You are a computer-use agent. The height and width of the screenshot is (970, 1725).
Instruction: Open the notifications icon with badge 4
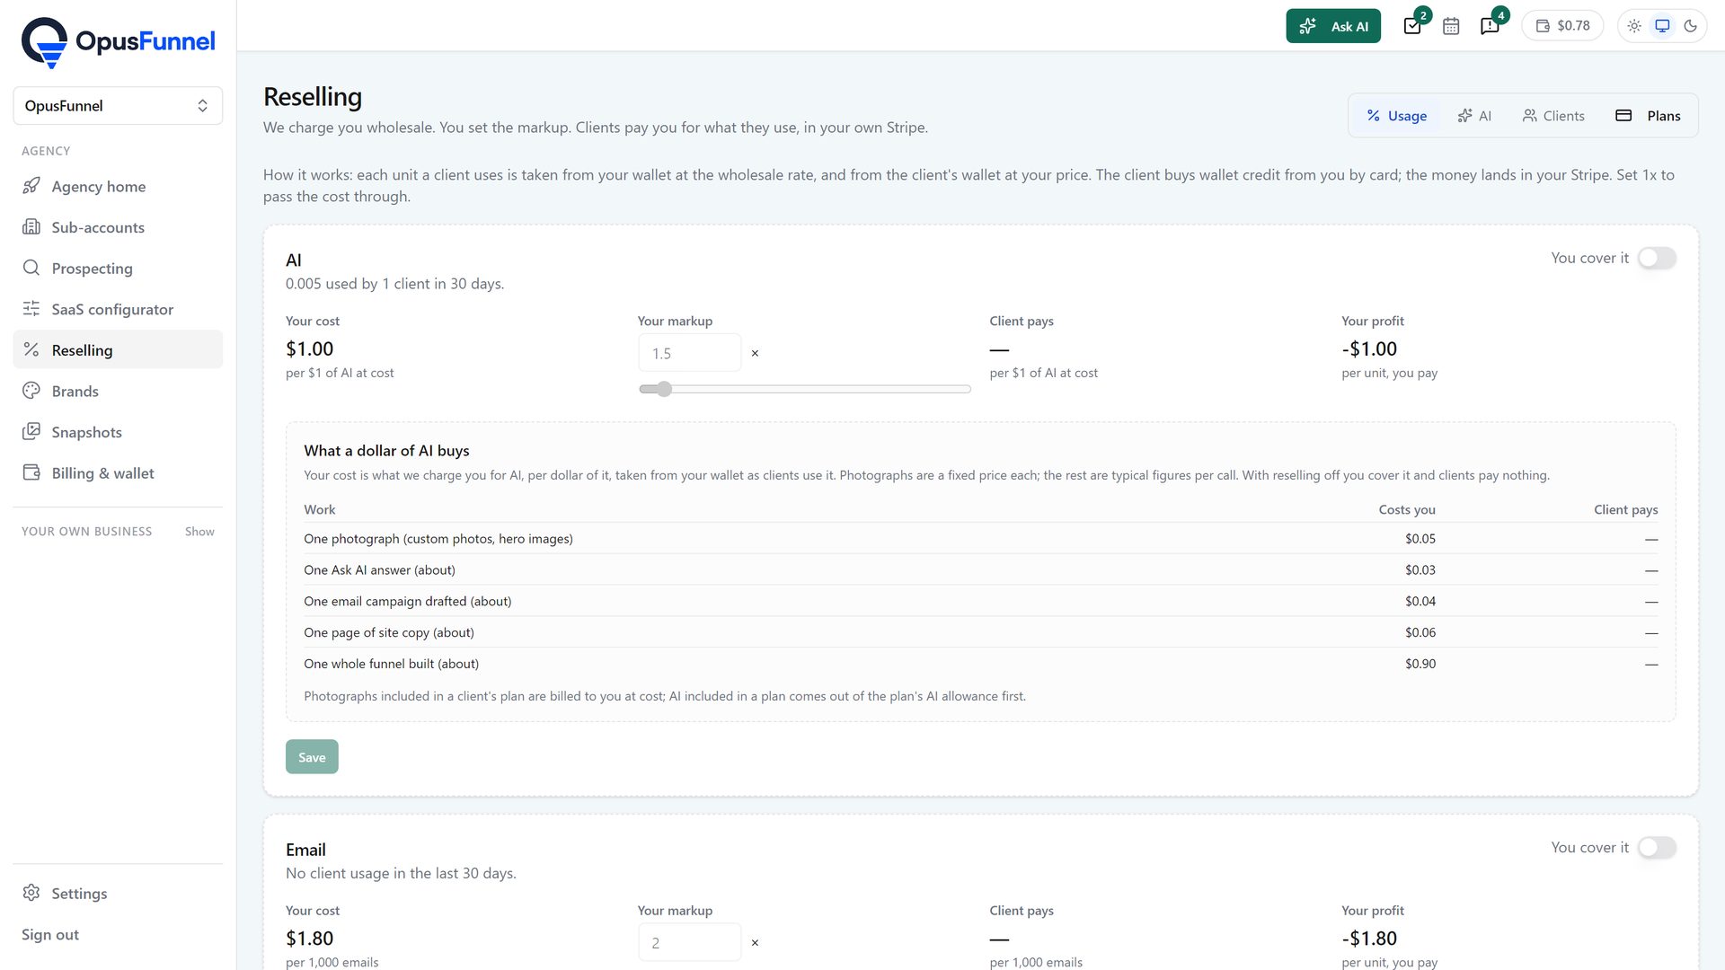point(1490,26)
